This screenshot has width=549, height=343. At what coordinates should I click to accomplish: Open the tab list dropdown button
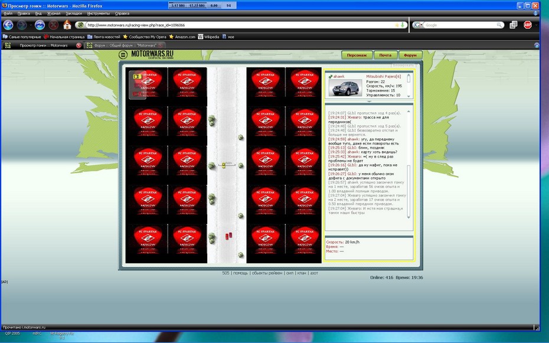click(537, 45)
